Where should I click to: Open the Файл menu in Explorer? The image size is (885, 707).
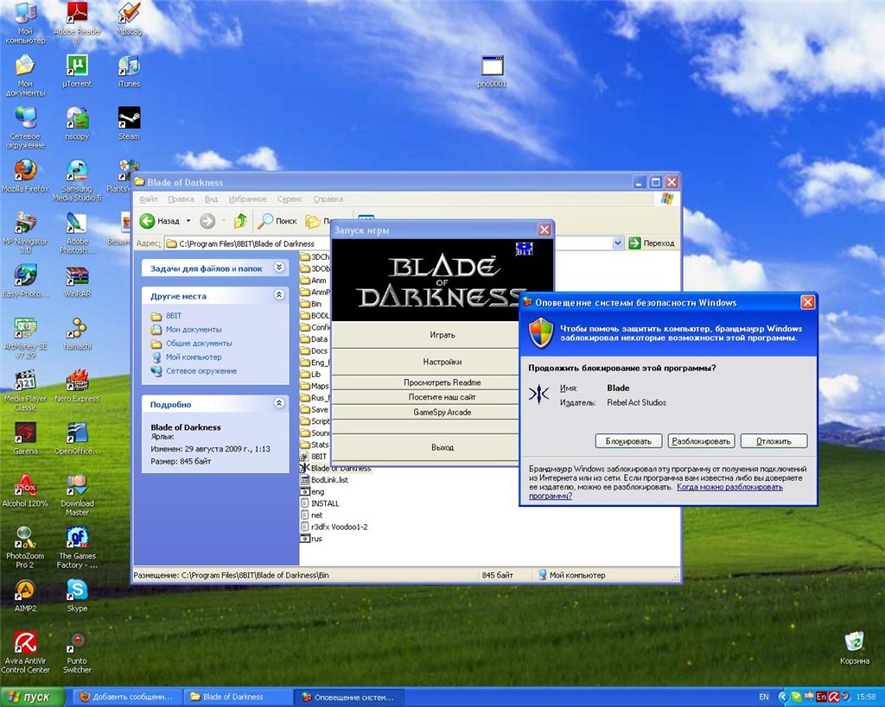click(148, 199)
